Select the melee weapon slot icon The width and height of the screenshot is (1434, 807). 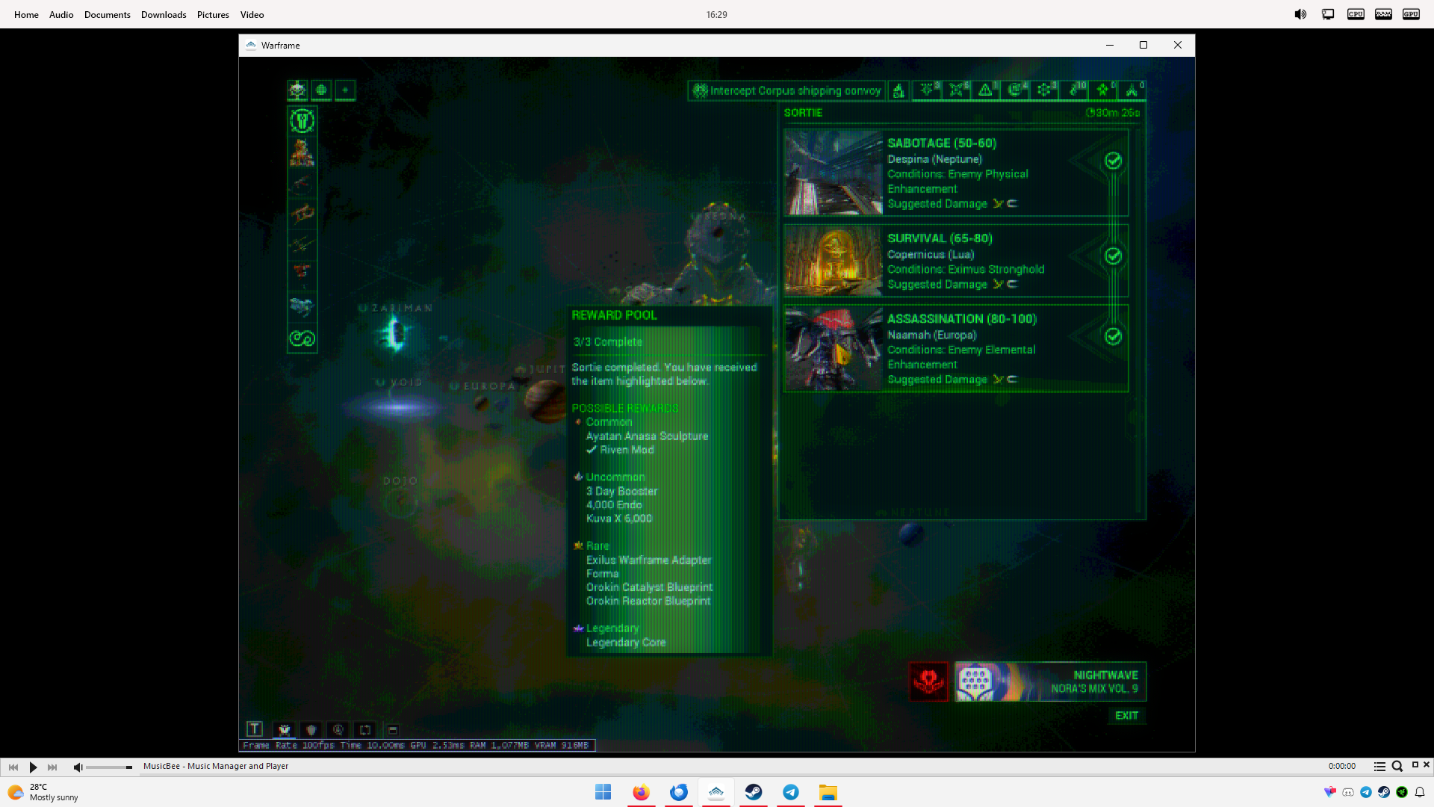click(302, 244)
